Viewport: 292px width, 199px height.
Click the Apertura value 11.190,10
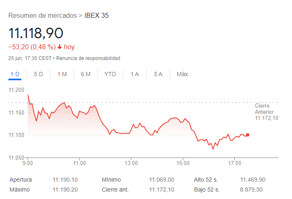pyautogui.click(x=65, y=180)
